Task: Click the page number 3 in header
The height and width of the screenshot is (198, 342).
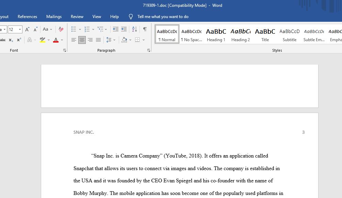Action: 303,132
